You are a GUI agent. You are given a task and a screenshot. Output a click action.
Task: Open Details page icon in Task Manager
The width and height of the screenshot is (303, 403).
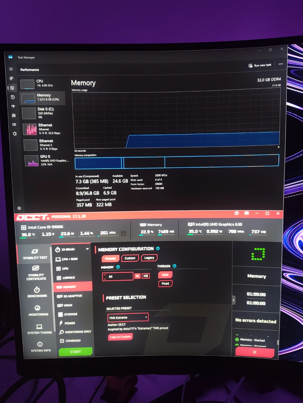[x=14, y=125]
